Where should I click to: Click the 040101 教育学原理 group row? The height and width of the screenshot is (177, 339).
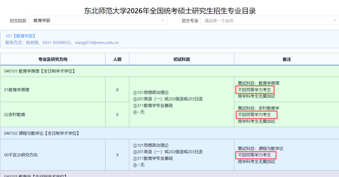(40, 71)
